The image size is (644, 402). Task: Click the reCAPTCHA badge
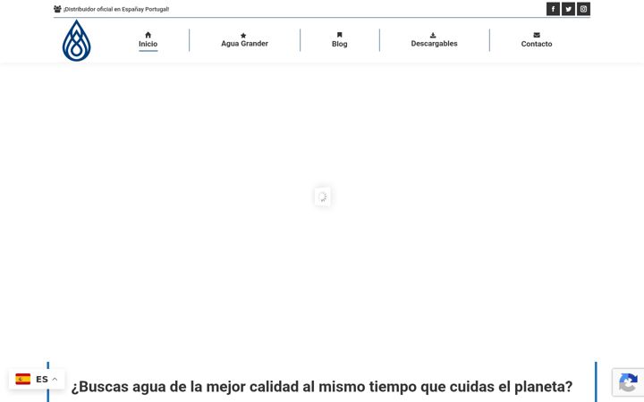[x=628, y=382]
